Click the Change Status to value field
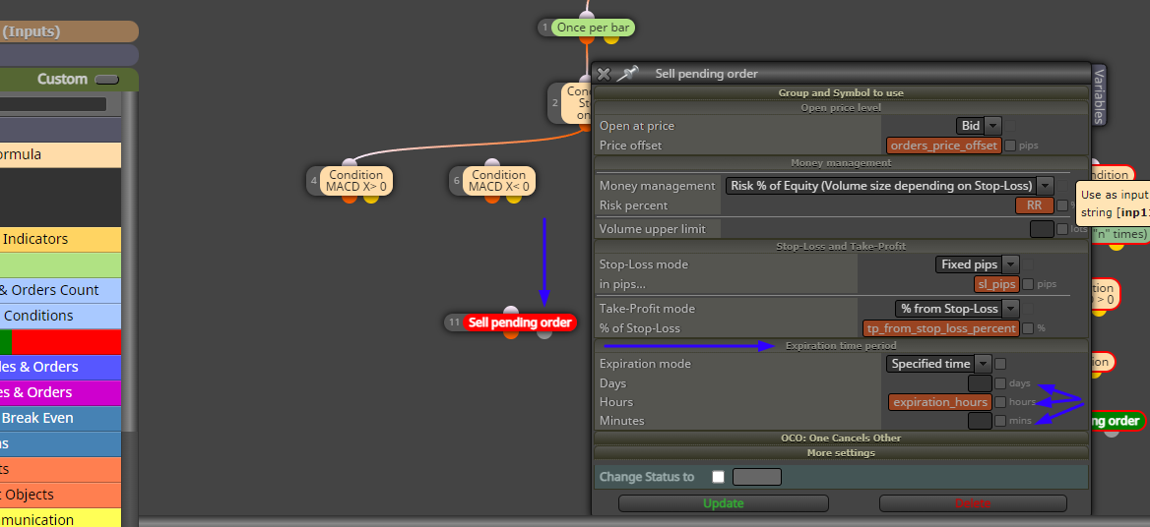 757,477
